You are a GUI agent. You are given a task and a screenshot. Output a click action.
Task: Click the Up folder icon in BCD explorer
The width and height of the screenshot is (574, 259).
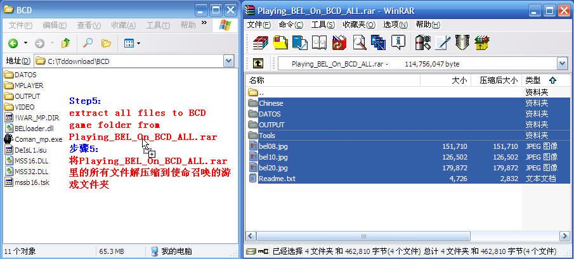click(65, 44)
